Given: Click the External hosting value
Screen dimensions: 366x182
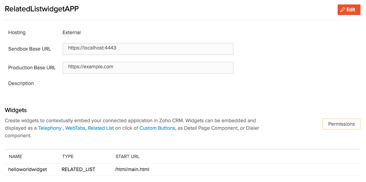Looking at the screenshot, I should (x=71, y=33).
